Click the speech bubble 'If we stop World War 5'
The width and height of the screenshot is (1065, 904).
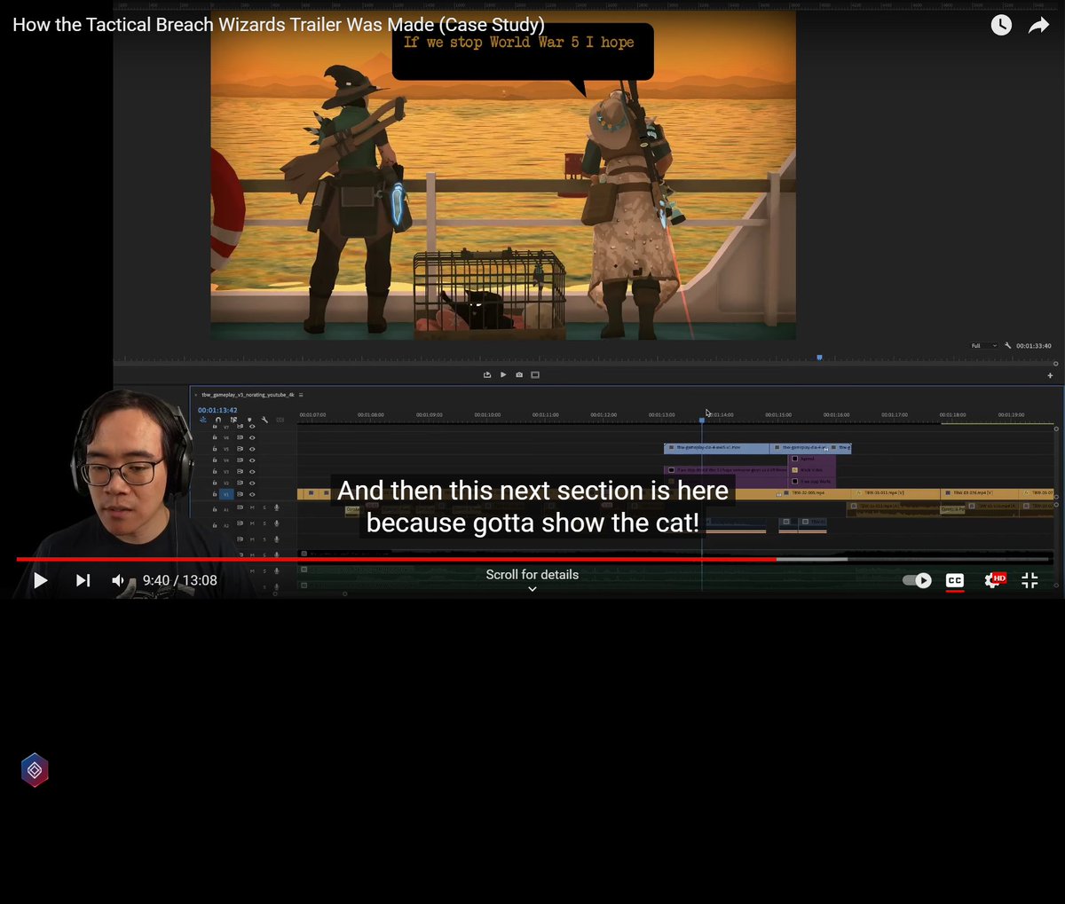pyautogui.click(x=524, y=51)
